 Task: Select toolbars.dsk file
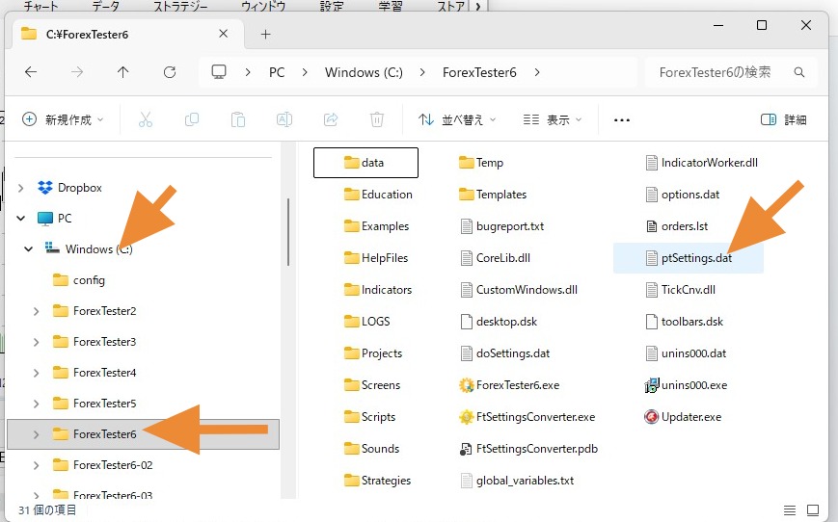tap(684, 322)
